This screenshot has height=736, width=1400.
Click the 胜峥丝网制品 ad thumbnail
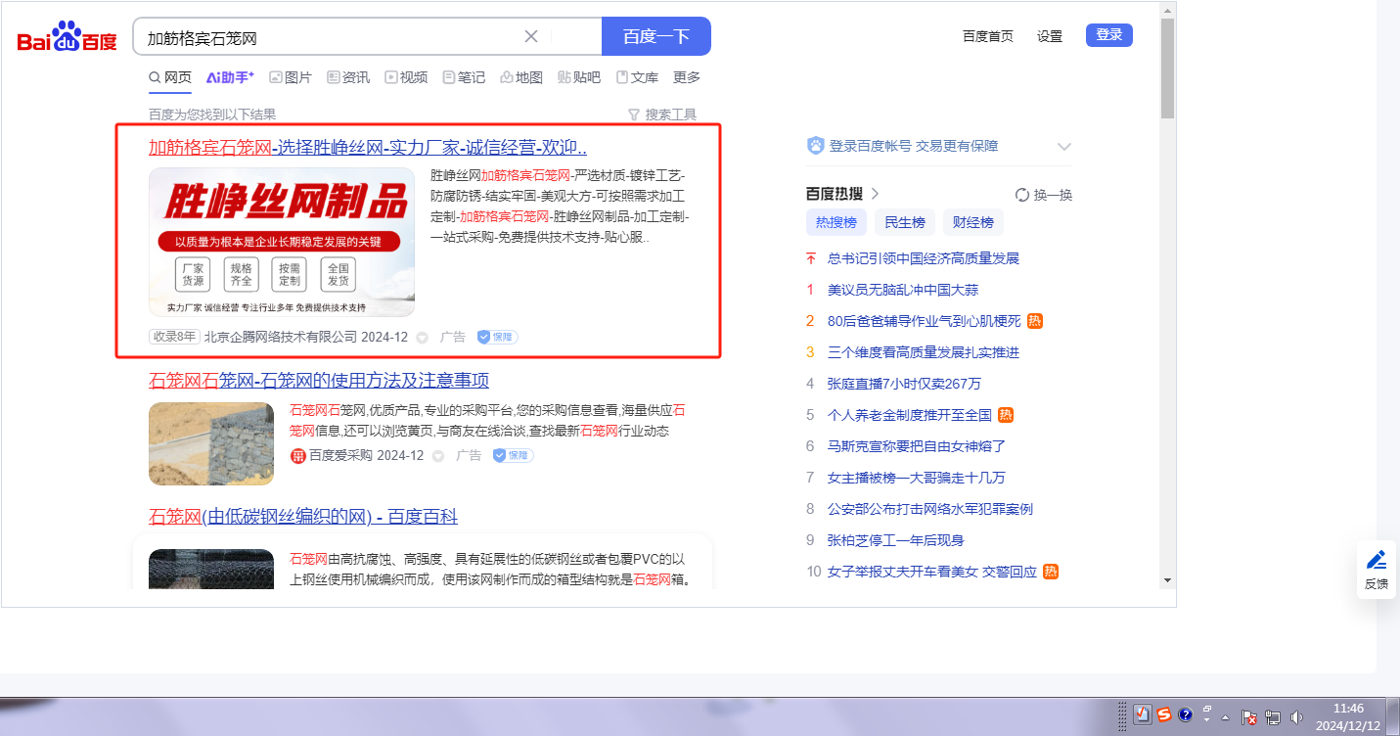click(282, 242)
